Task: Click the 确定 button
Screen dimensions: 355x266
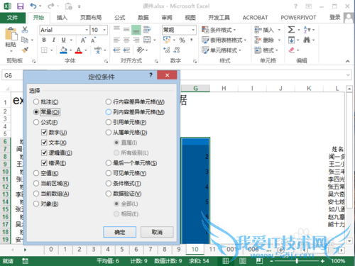Action: point(120,232)
